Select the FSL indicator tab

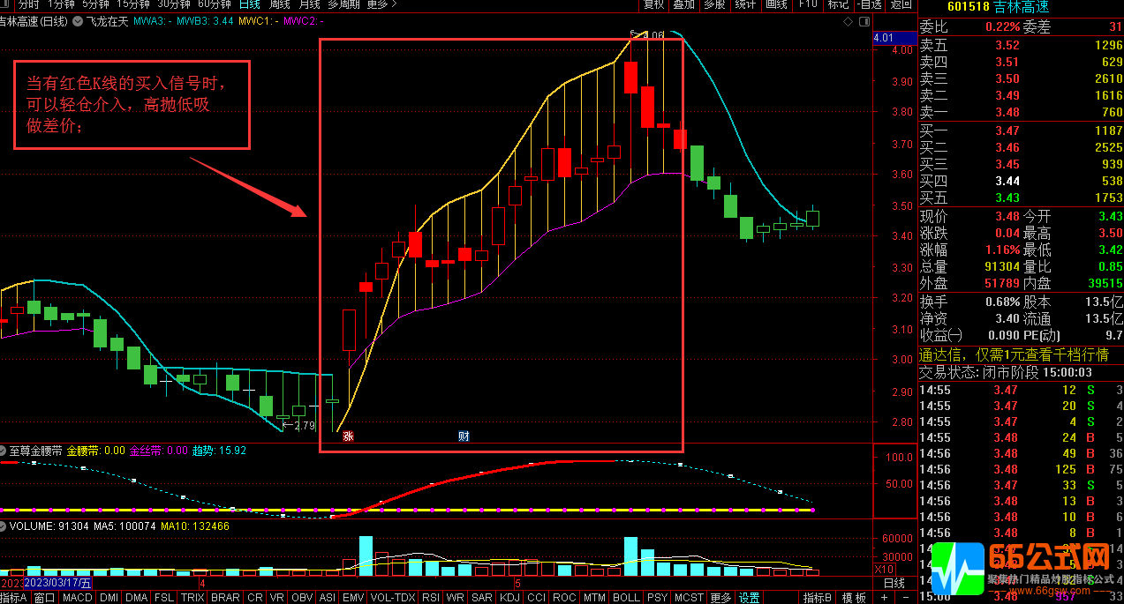164,597
